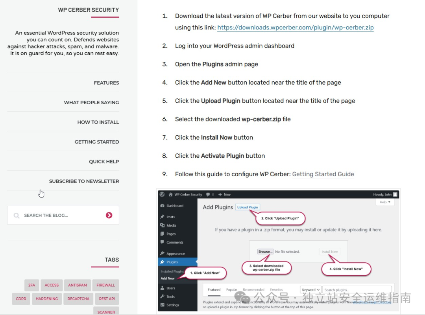Click the plus New icon in admin bar

220,195
